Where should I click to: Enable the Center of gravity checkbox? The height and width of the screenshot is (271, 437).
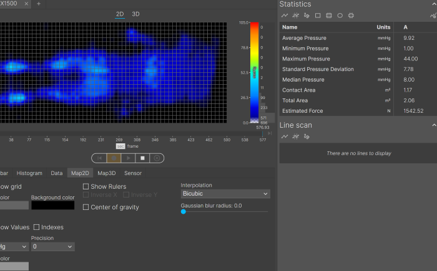pos(86,207)
